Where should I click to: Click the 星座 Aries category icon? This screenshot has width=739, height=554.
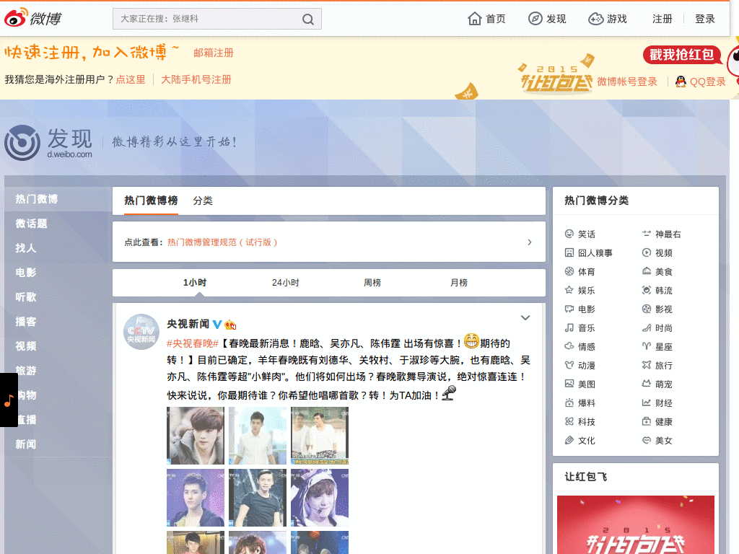[647, 346]
